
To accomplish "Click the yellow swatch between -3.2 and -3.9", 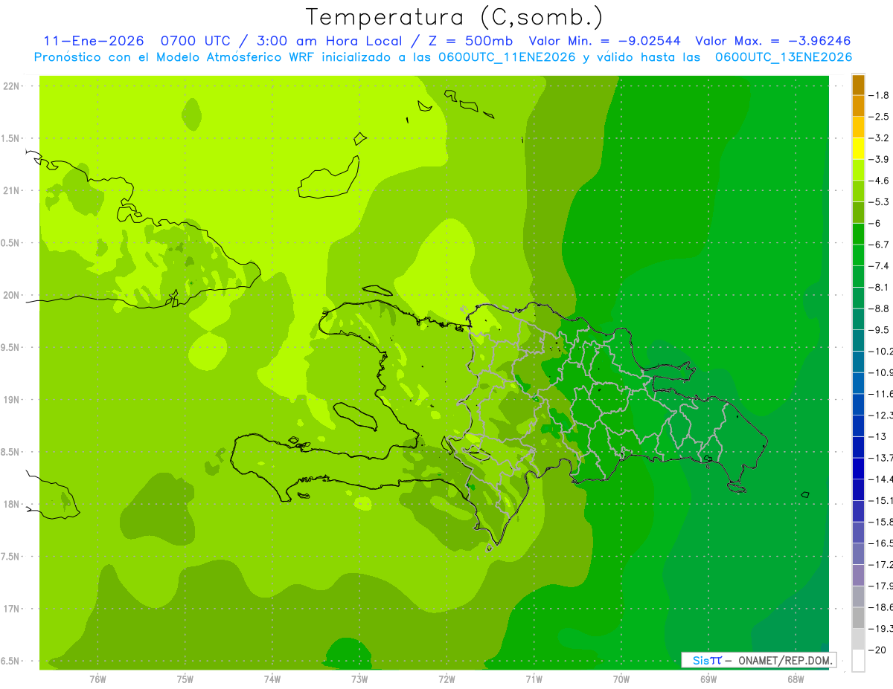I will pyautogui.click(x=858, y=149).
